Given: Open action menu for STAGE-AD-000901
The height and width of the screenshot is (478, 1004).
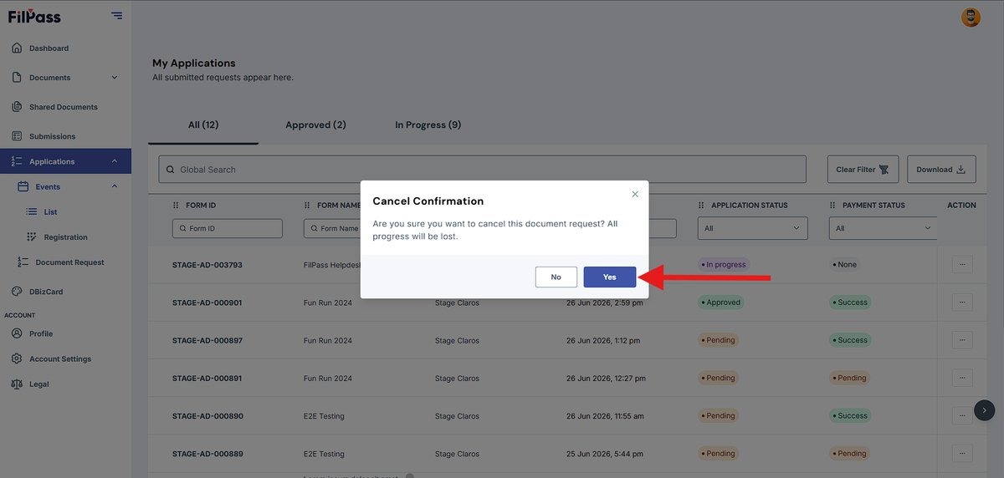Looking at the screenshot, I should click(962, 303).
